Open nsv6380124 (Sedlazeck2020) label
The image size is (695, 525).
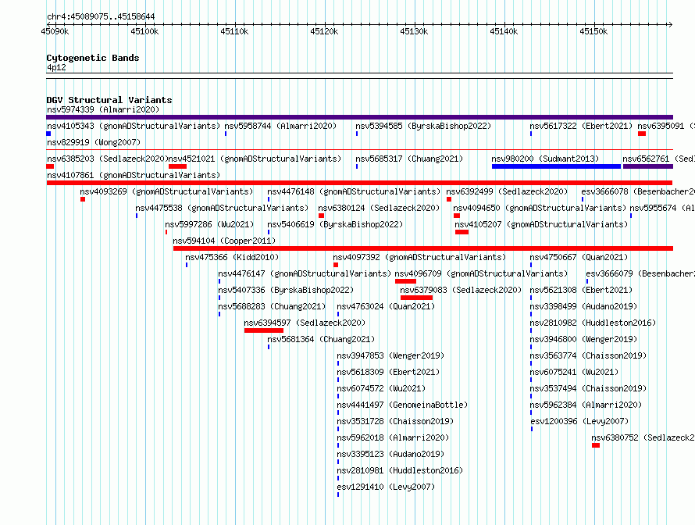pyautogui.click(x=379, y=208)
